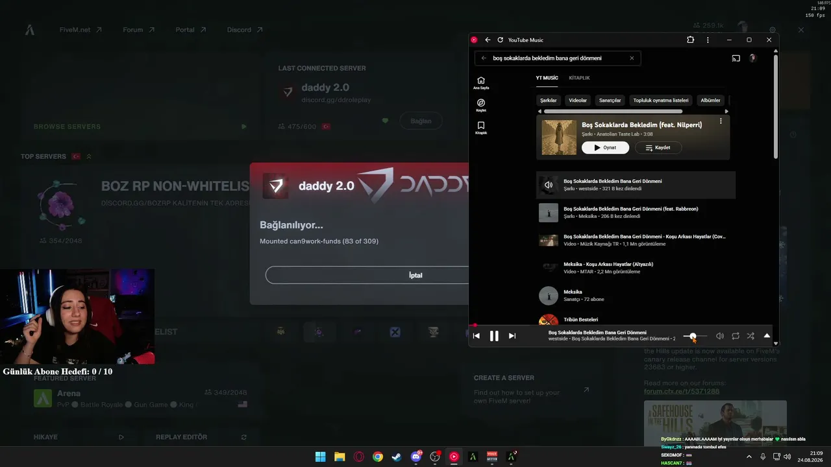Open the YouTube Music window's three-dot menu

[x=708, y=40]
